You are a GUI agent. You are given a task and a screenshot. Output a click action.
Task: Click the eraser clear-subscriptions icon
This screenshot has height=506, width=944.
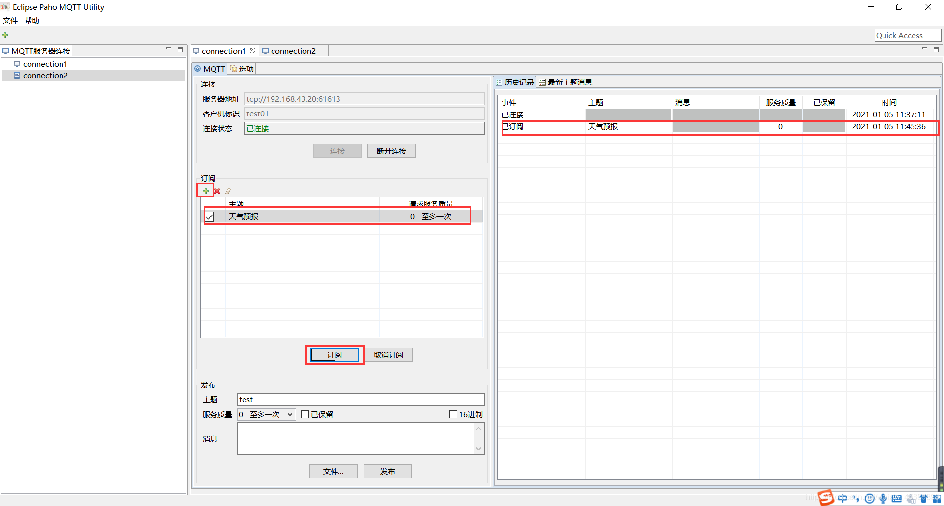[228, 191]
